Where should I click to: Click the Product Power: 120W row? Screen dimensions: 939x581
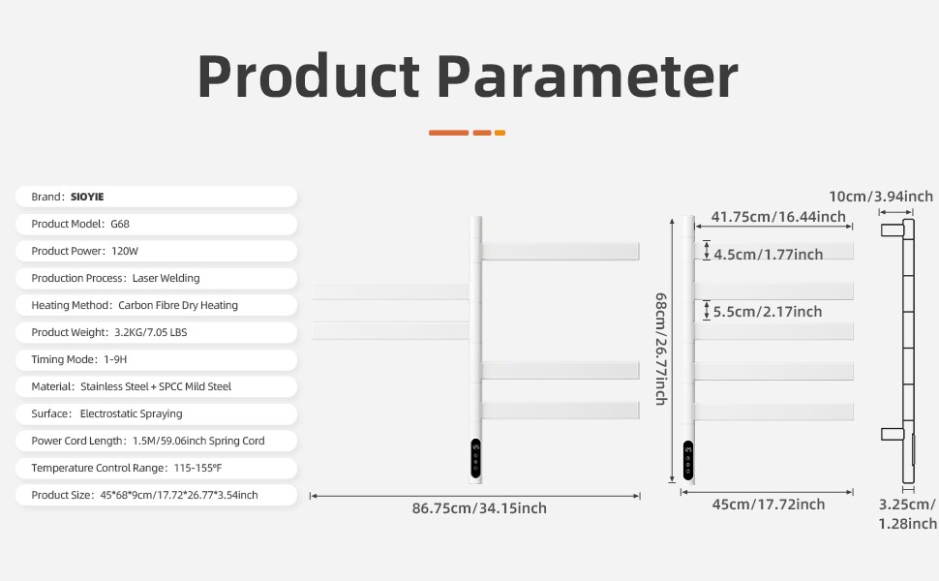click(155, 251)
